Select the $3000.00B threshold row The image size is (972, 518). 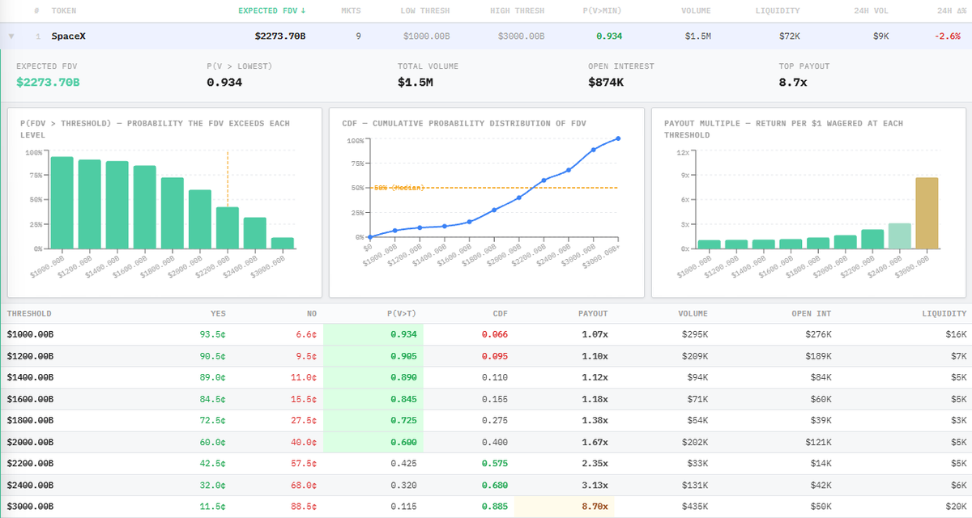coord(486,506)
